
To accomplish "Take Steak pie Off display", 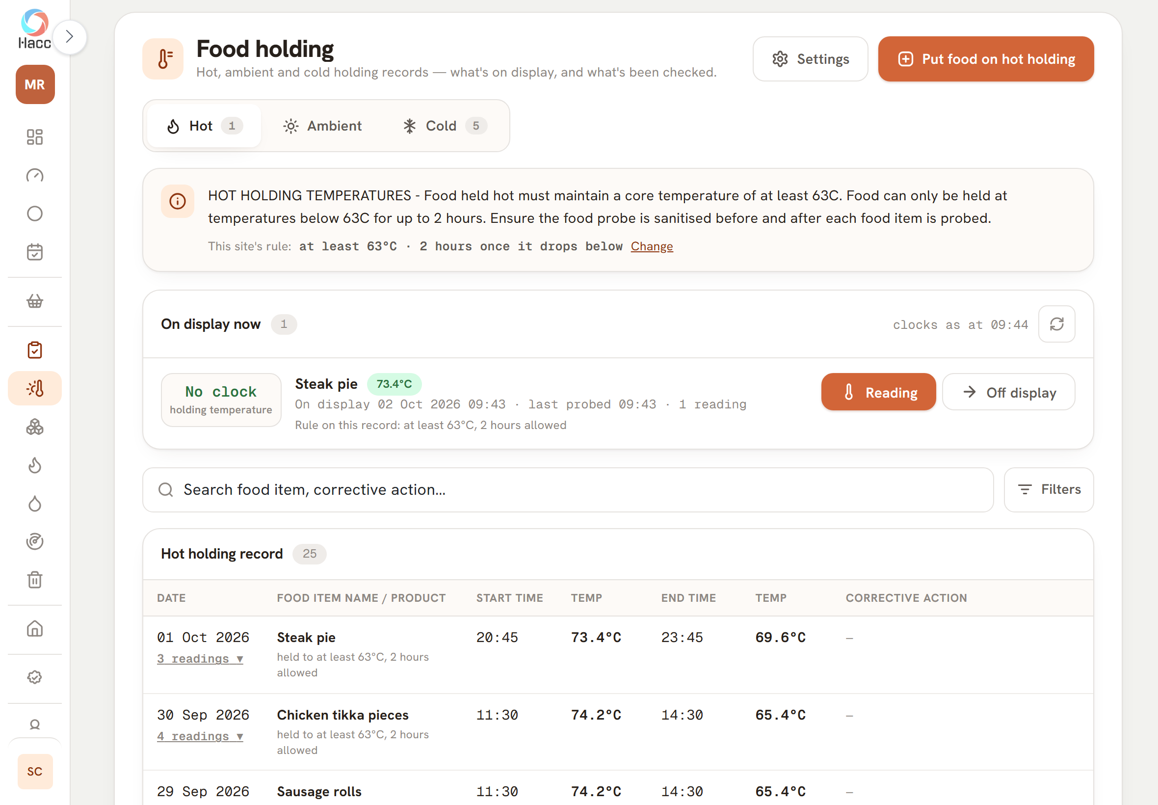I will (x=1008, y=392).
